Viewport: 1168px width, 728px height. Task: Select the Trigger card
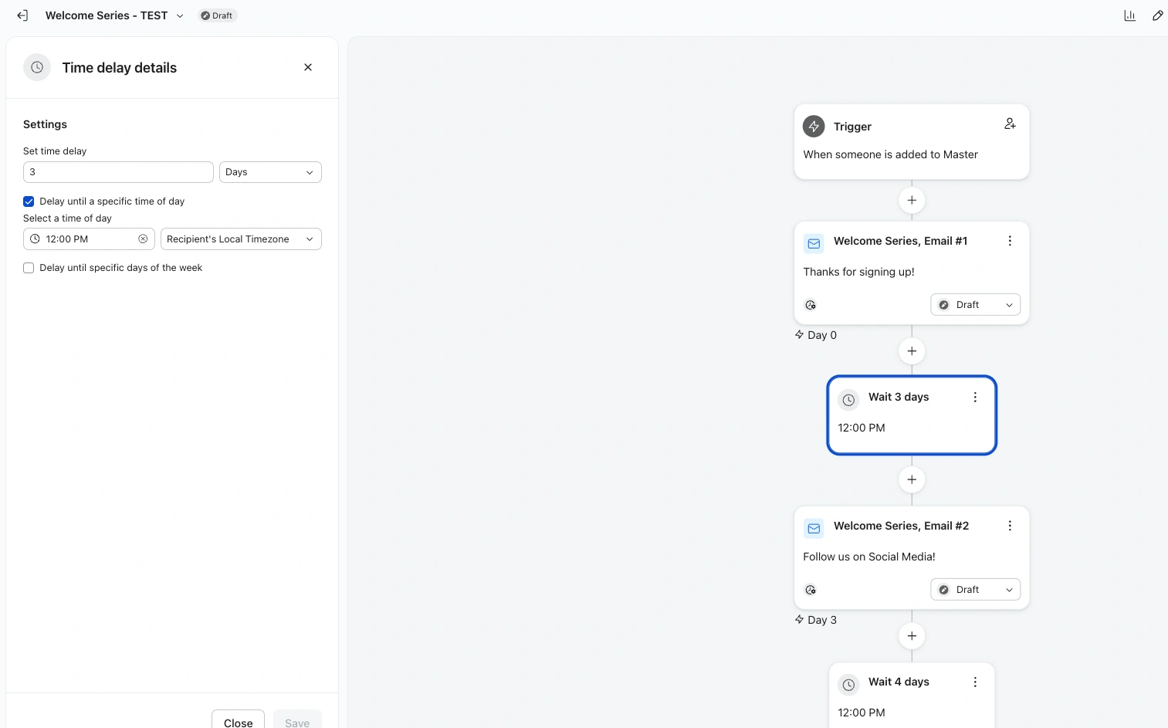click(912, 142)
